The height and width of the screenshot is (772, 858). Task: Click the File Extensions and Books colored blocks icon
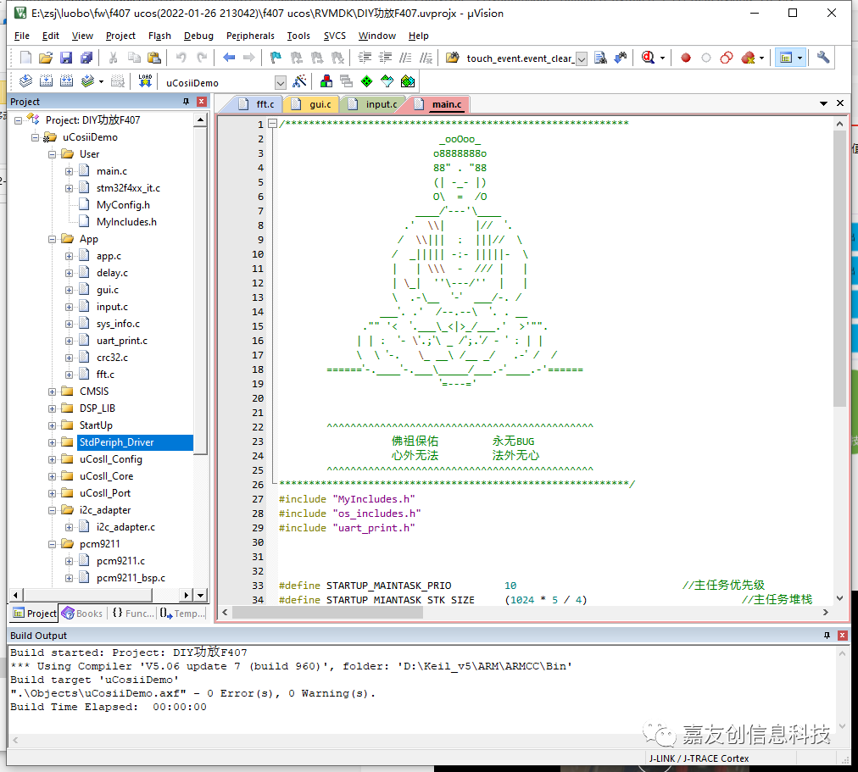coord(326,81)
